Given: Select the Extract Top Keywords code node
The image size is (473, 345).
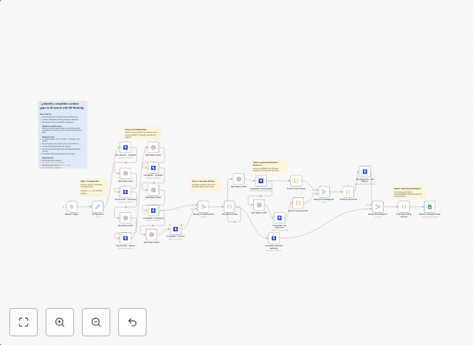Looking at the screenshot, I should (x=298, y=203).
